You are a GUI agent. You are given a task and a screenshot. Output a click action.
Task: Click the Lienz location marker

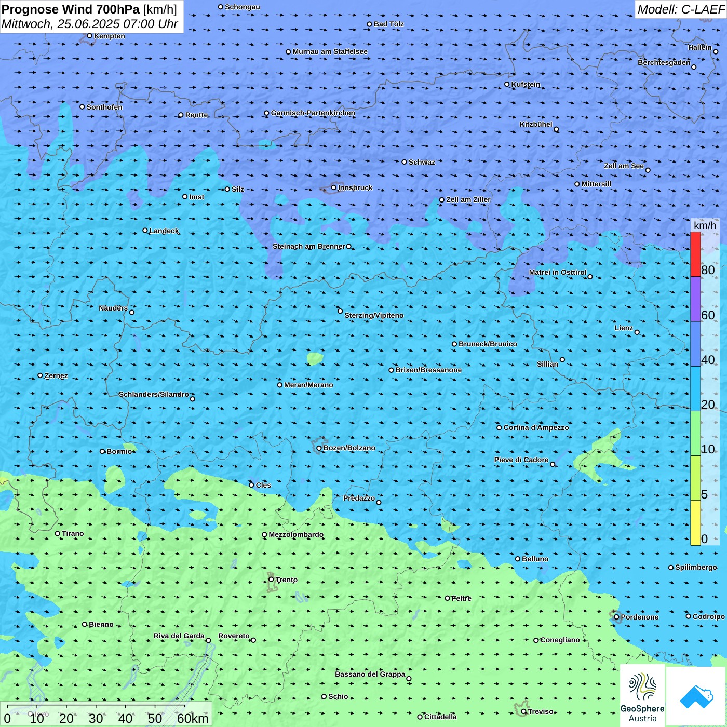click(637, 332)
